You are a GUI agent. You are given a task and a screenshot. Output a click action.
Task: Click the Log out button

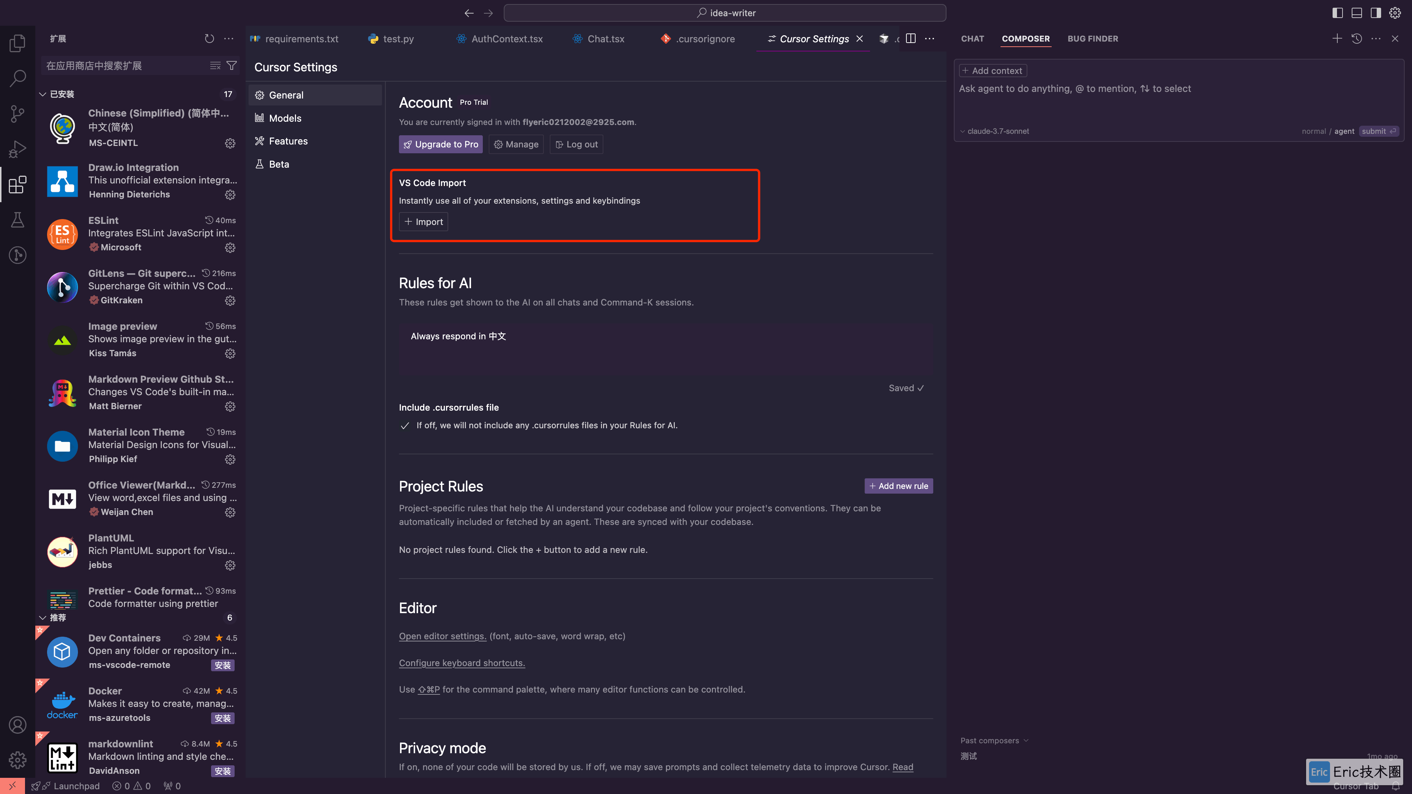pyautogui.click(x=577, y=144)
